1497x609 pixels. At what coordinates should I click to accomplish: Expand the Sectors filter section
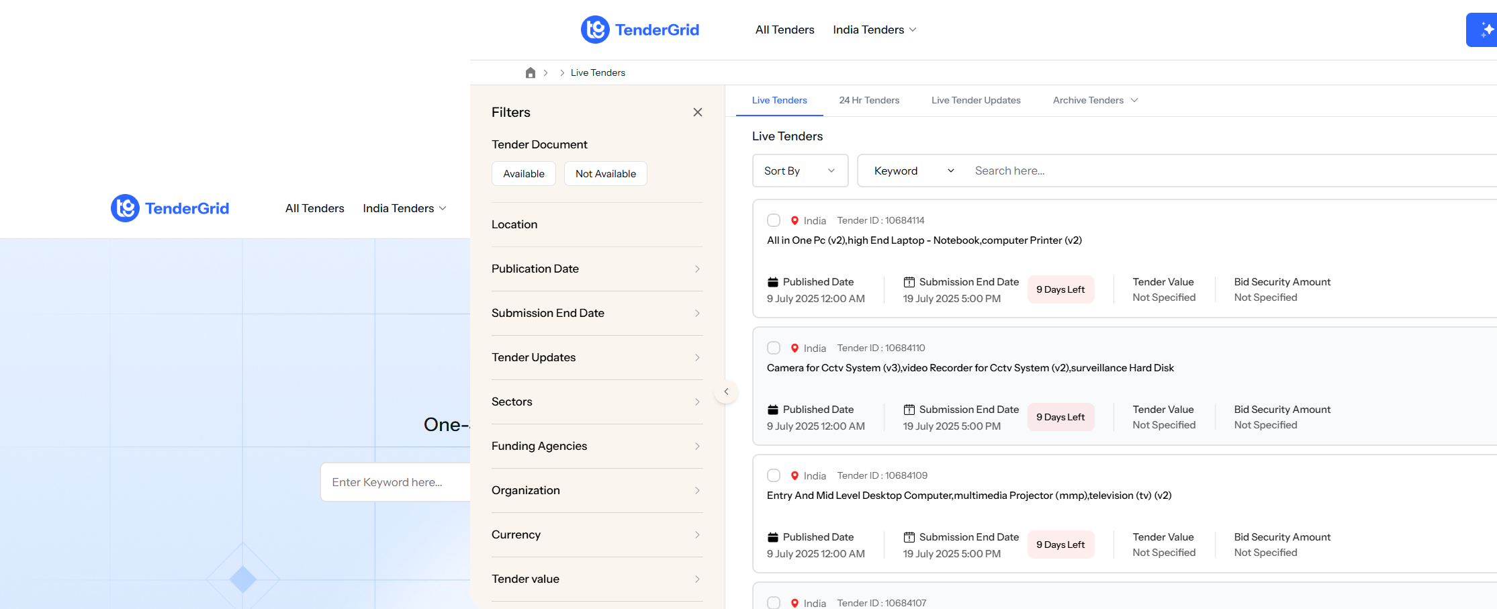pos(596,402)
